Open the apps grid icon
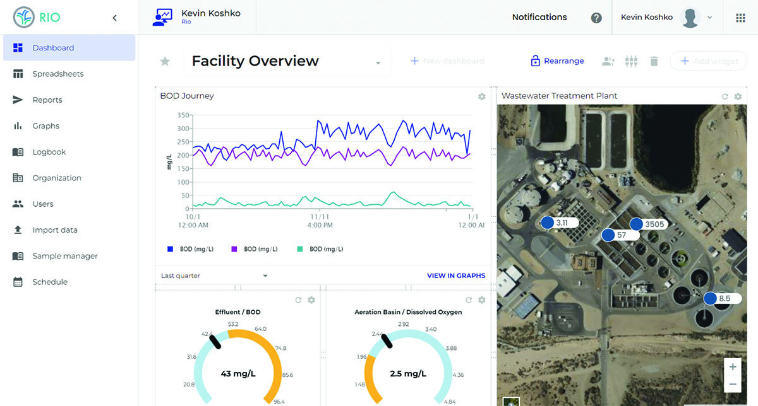Image resolution: width=758 pixels, height=406 pixels. pos(740,18)
